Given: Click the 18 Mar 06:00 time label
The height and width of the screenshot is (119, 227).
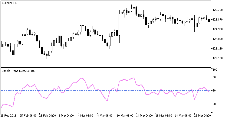Looking at the screenshot, I should click(183, 116).
